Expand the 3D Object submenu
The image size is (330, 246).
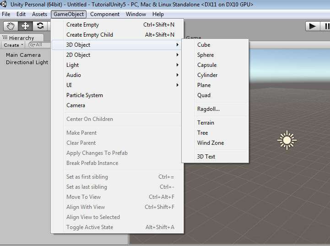coord(117,45)
